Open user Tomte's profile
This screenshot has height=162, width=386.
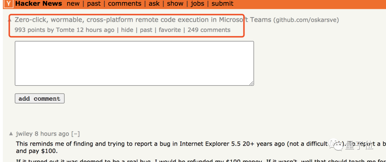[65, 30]
